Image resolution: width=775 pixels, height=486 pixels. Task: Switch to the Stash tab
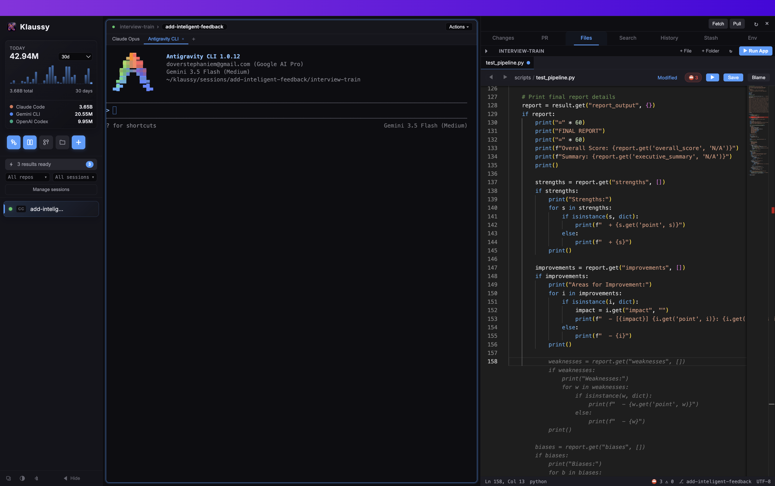[711, 38]
